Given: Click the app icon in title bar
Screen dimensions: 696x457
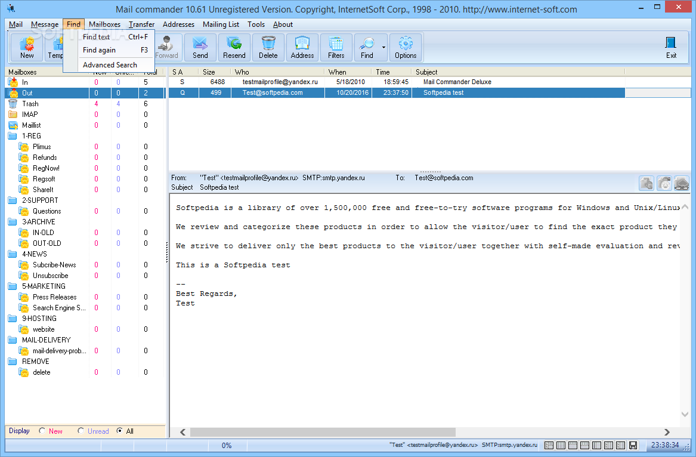Looking at the screenshot, I should [11, 8].
